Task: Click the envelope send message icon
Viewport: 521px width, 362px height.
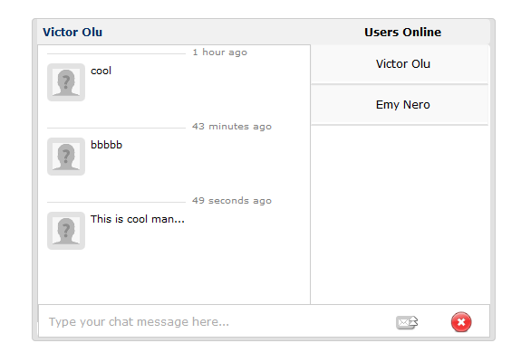Action: pos(407,322)
